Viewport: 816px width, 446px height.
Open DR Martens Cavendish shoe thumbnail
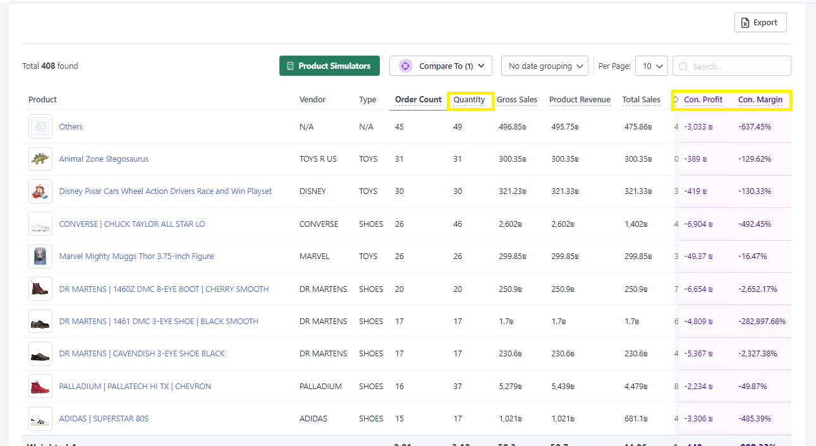(40, 353)
